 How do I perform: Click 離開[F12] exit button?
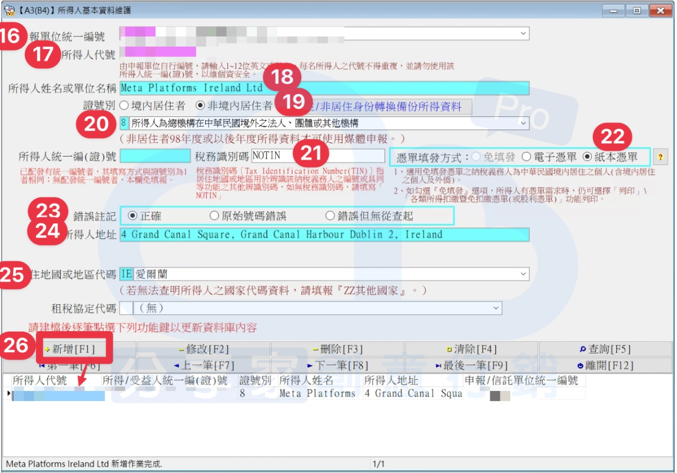(x=606, y=365)
